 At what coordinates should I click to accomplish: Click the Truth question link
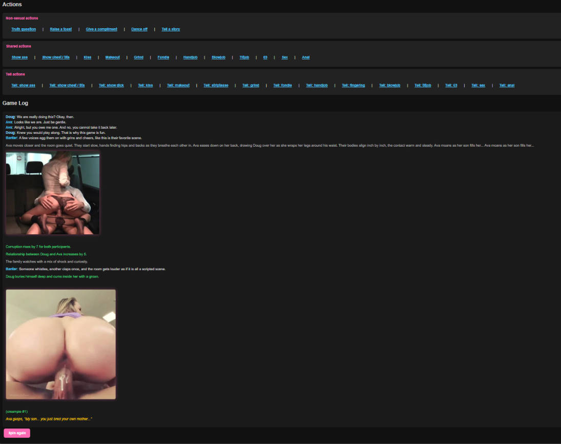click(x=24, y=29)
